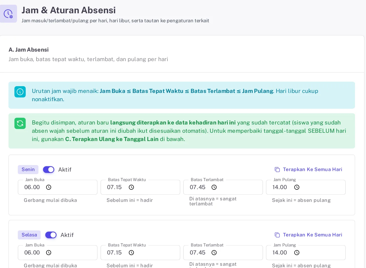Image resolution: width=366 pixels, height=268 pixels.
Task: Click the Senin hint Sejak ini = absen pulang
Action: coord(301,200)
